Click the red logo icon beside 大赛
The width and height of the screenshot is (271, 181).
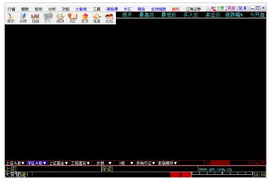pyautogui.click(x=214, y=8)
